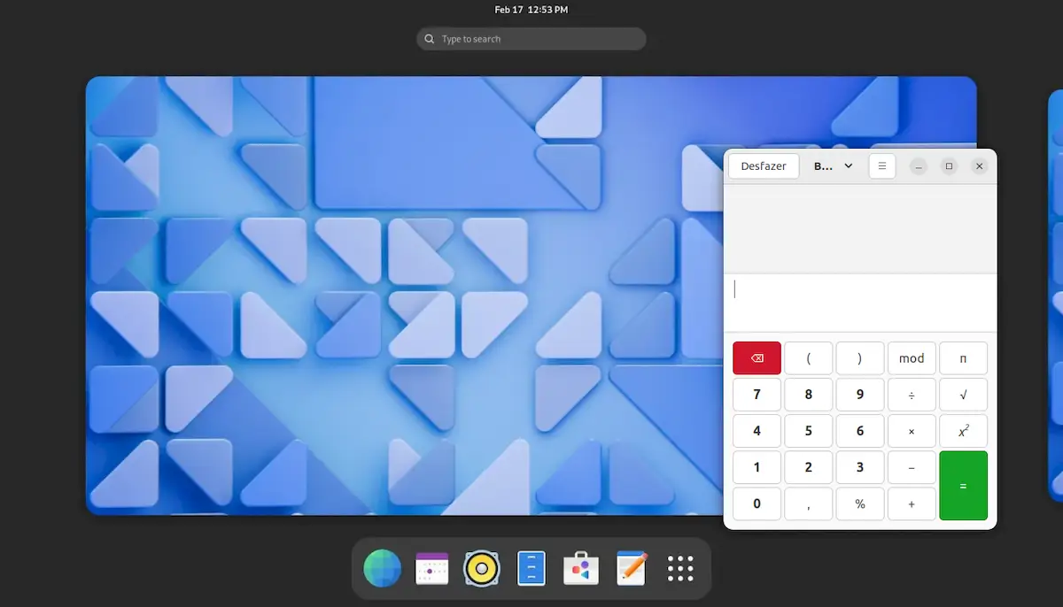The height and width of the screenshot is (607, 1063).
Task: Focus the calculator expression entry field
Action: coord(860,303)
